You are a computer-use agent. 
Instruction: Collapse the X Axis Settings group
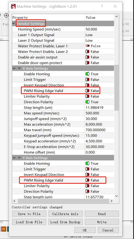[19, 69]
